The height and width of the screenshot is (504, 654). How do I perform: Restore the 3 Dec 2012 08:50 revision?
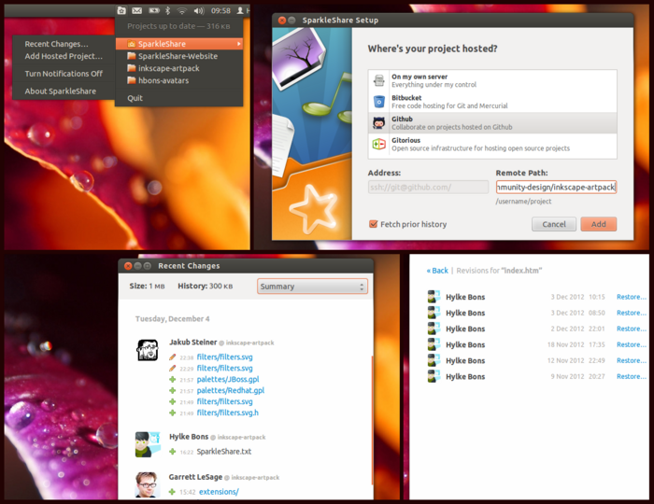(x=632, y=313)
